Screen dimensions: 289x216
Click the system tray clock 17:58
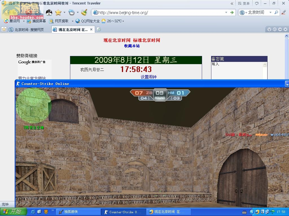click(x=281, y=212)
